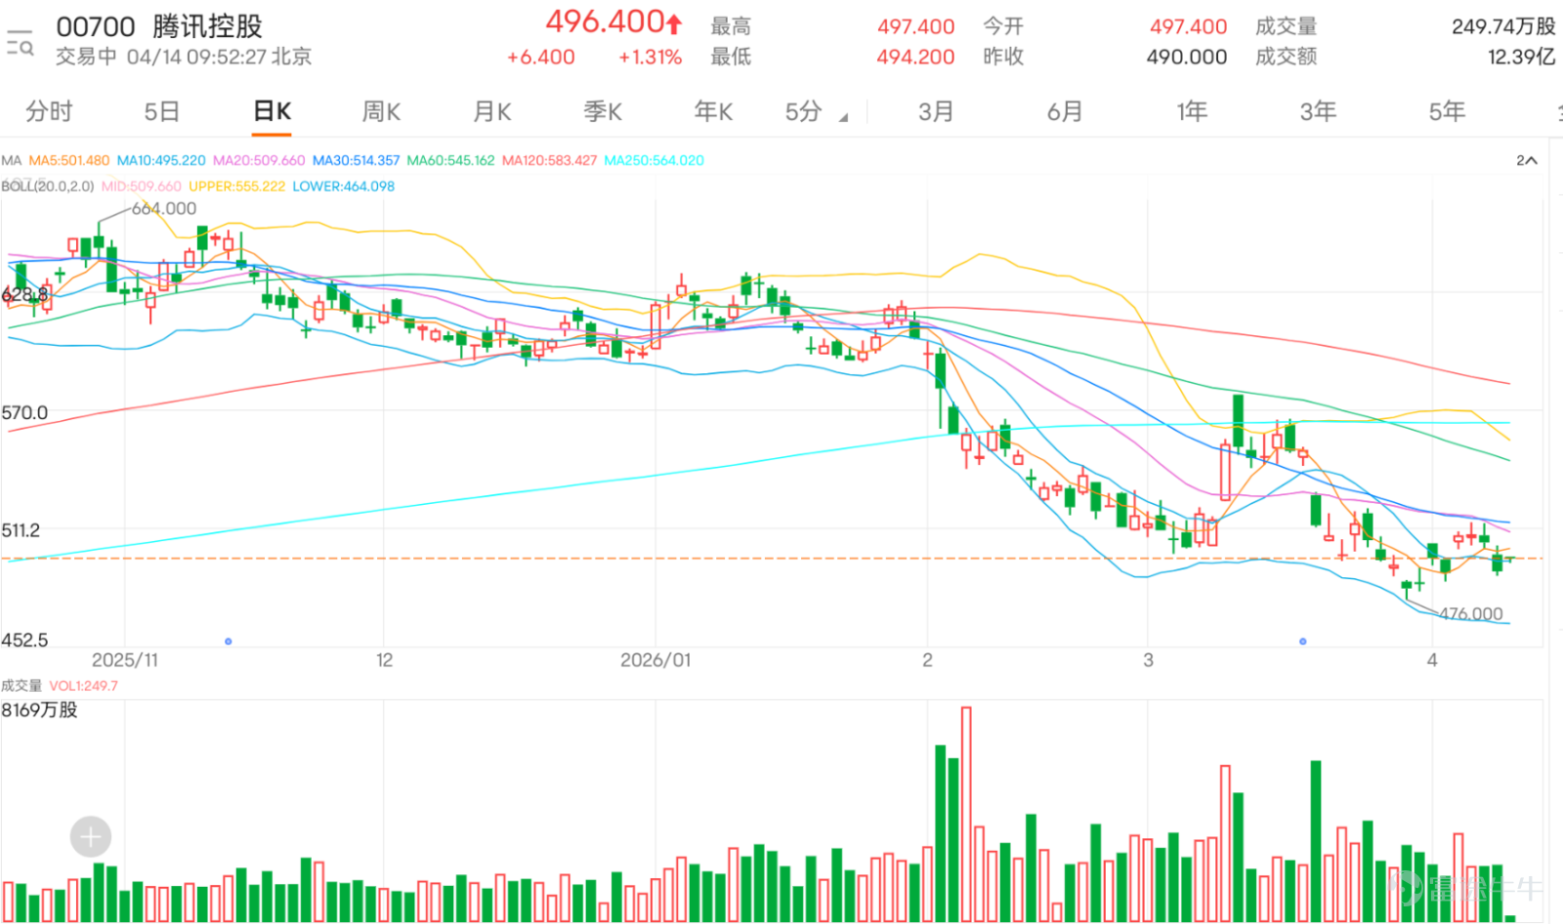
Task: Click the 00700 腾讯控股 stock title
Action: 159,26
